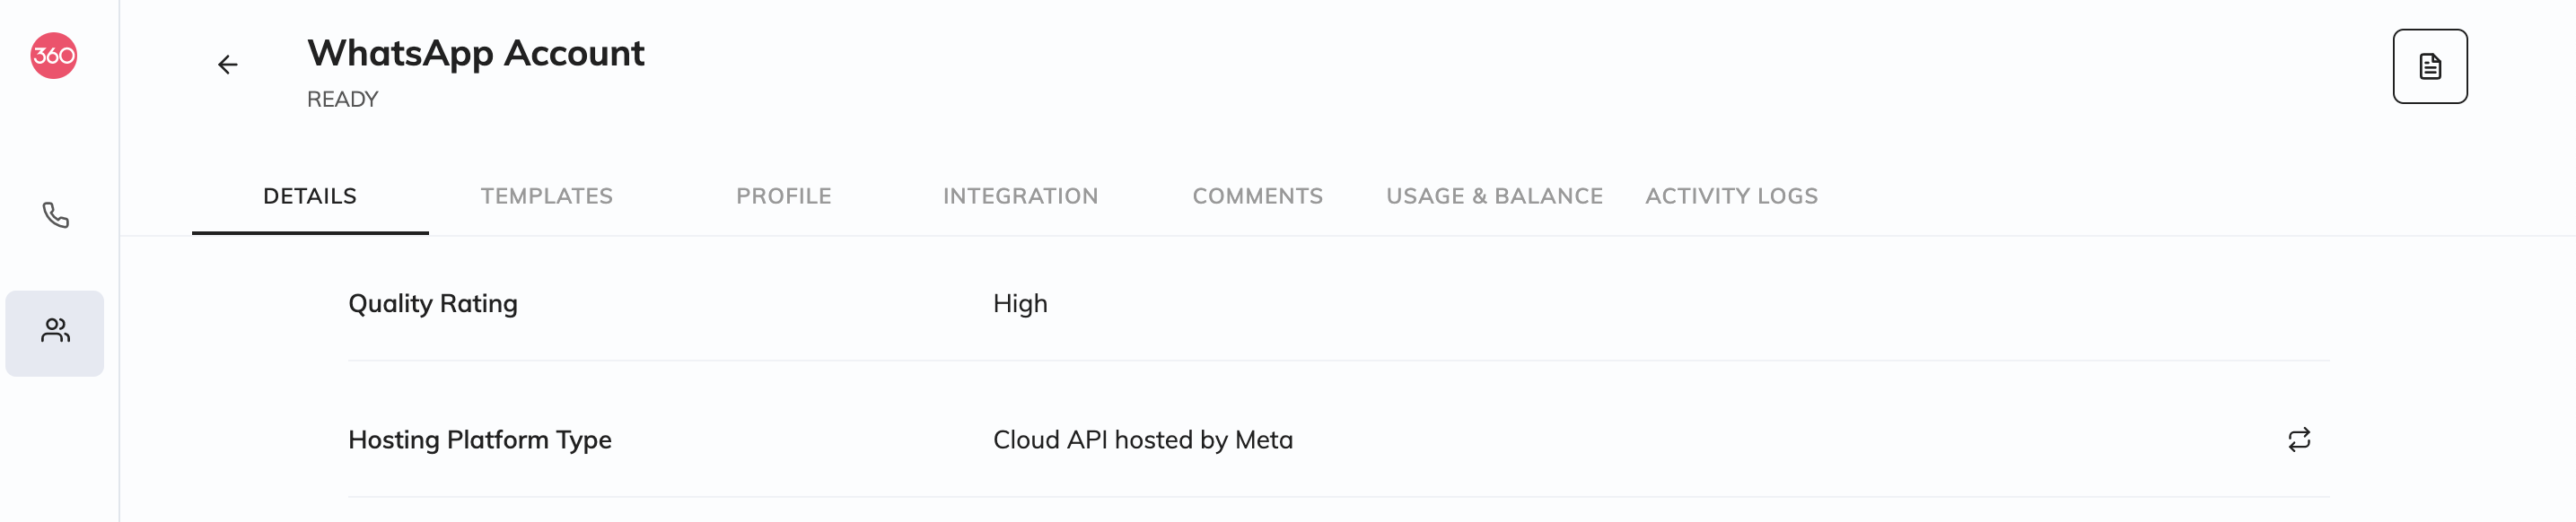Click the divider line below Quality Rating
Viewport: 2576px width, 522px height.
1338,360
